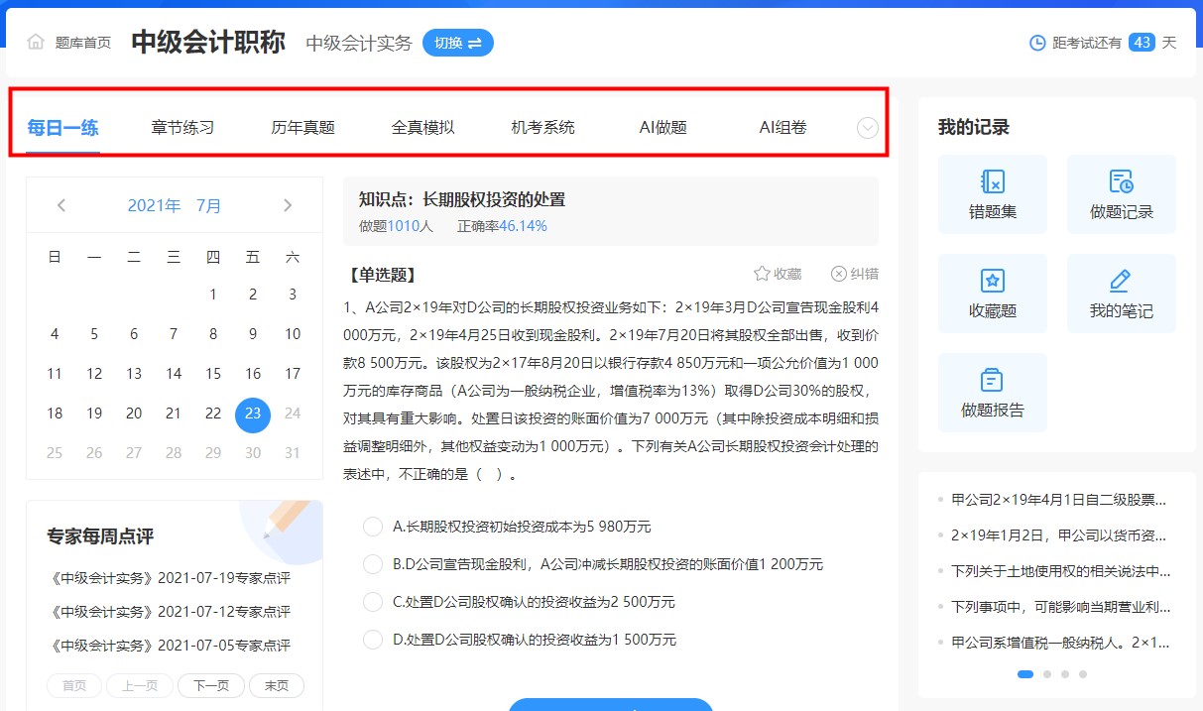The width and height of the screenshot is (1203, 711).
Task: Advance calendar to next month
Action: coord(288,204)
